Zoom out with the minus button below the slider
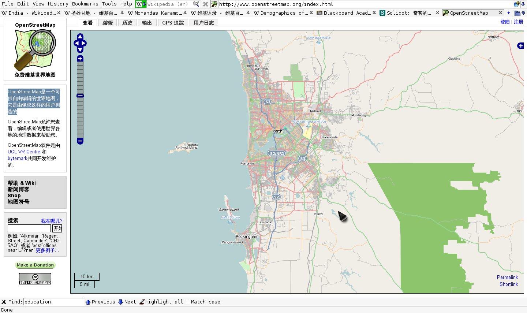The image size is (527, 313). [80, 141]
